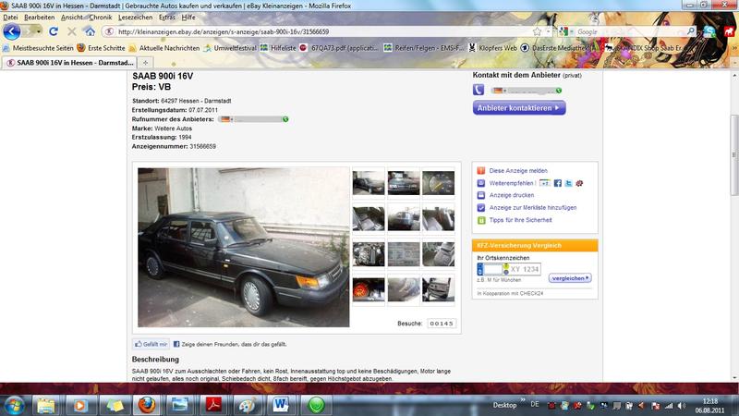Click the Anbieter kontaktieren button
The image size is (739, 416).
(x=519, y=108)
